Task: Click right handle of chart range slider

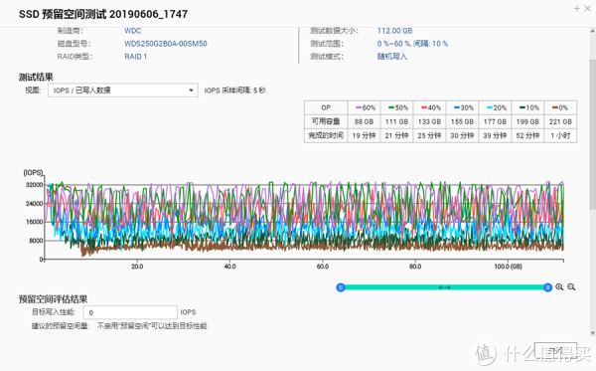Action: [547, 287]
